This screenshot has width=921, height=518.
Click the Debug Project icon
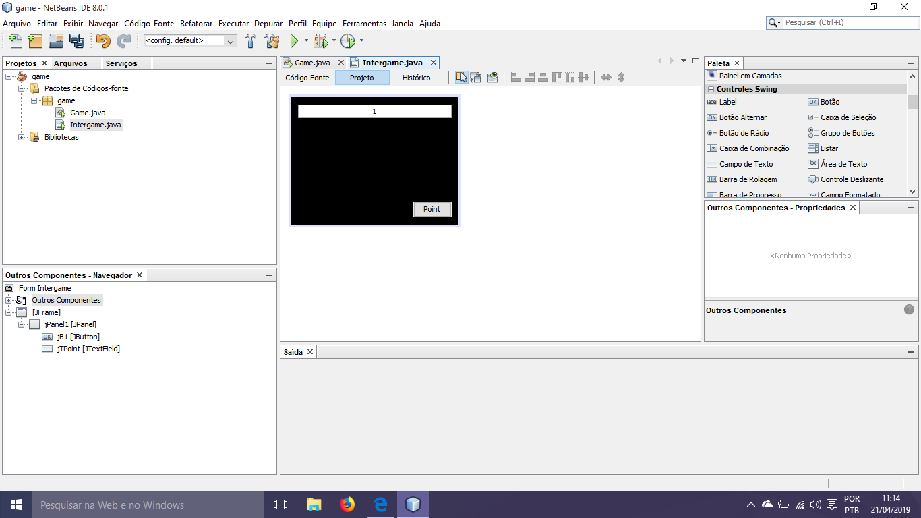[x=320, y=40]
